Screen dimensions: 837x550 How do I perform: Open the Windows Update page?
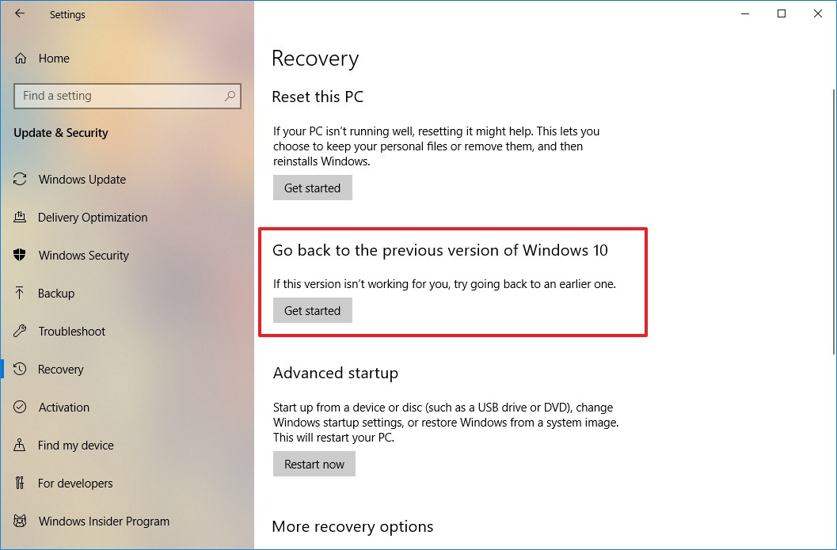tap(82, 180)
